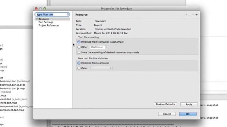Select component.dart.map in background file list
The image size is (227, 127).
tap(12, 110)
